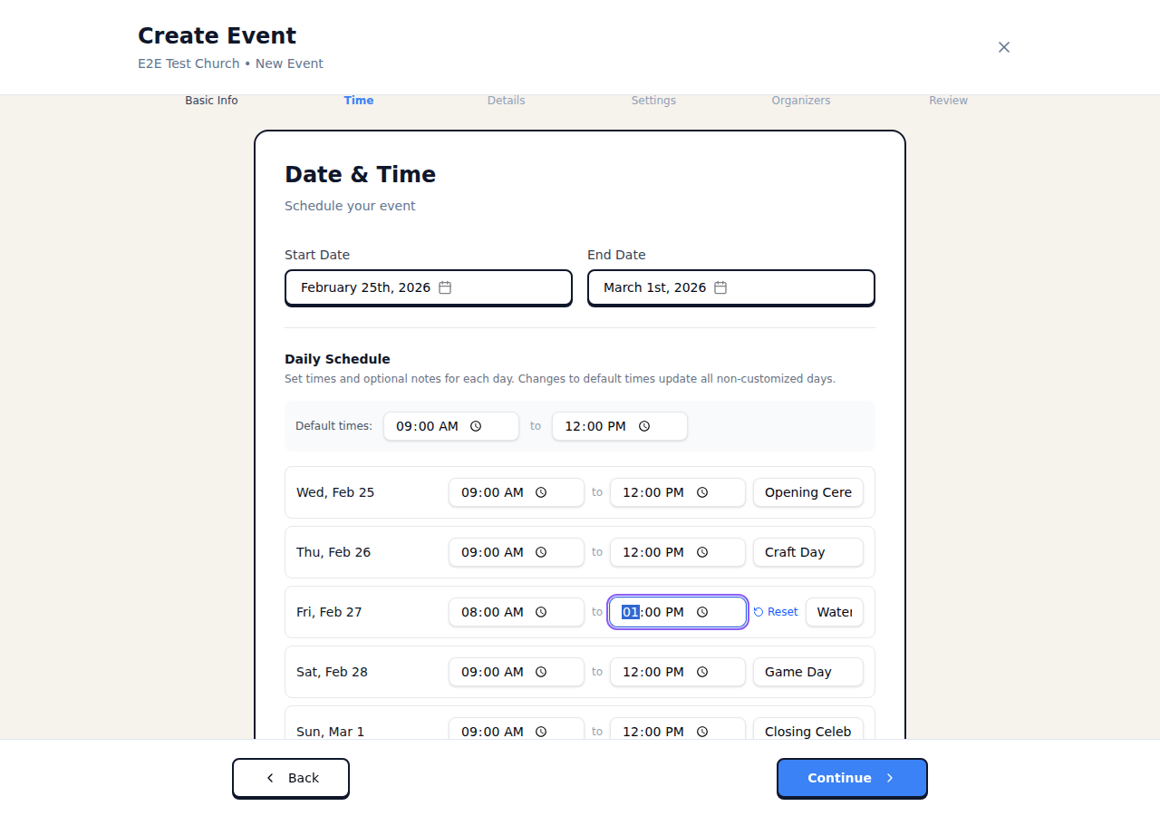Screen dimensions: 1160x816
Task: Click the Opening Cere notes field
Action: [807, 492]
